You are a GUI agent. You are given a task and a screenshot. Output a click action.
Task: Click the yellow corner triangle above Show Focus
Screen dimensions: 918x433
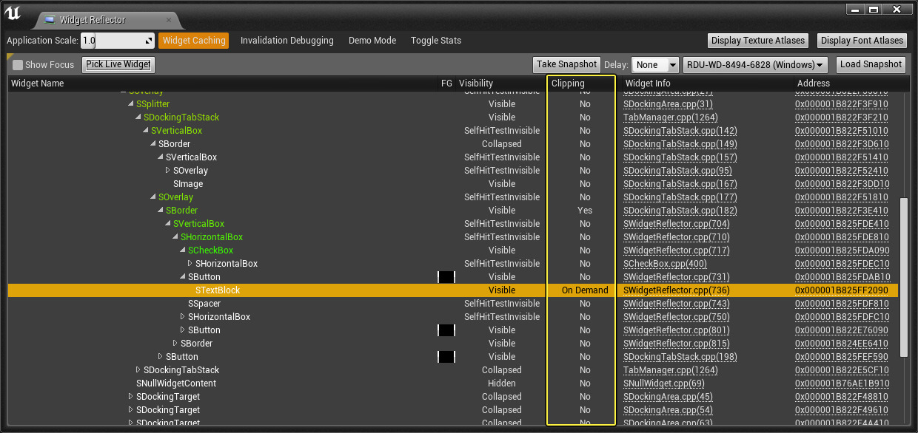10,56
